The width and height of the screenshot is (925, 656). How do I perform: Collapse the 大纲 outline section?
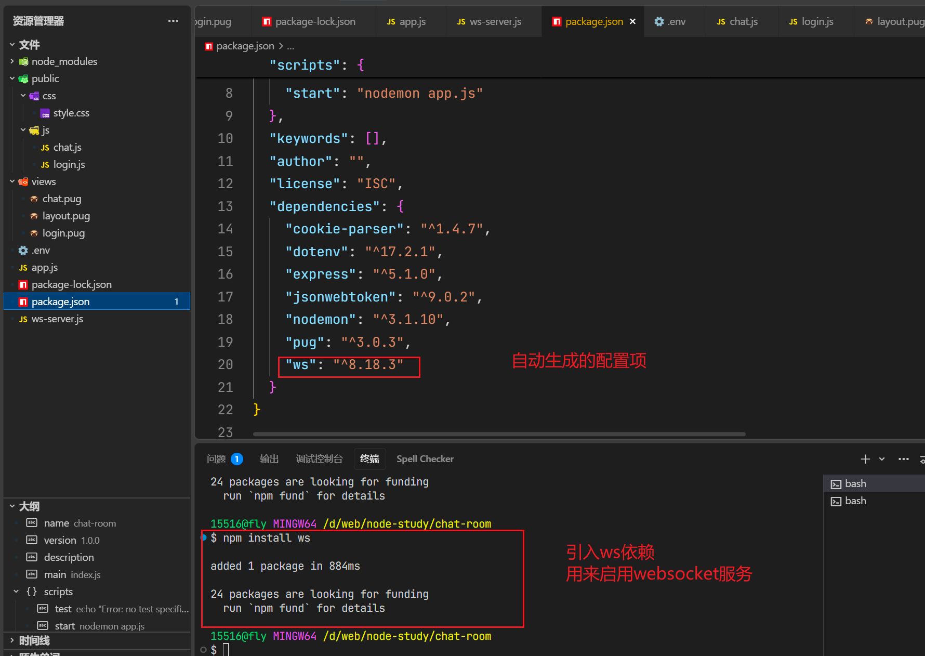(12, 506)
